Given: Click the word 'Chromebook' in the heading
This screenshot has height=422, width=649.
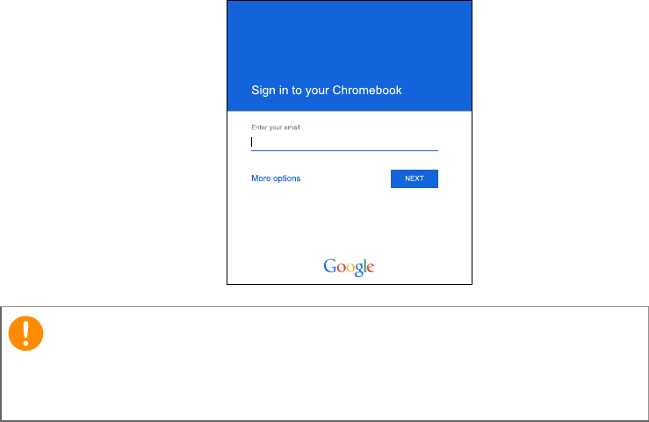Looking at the screenshot, I should point(367,90).
